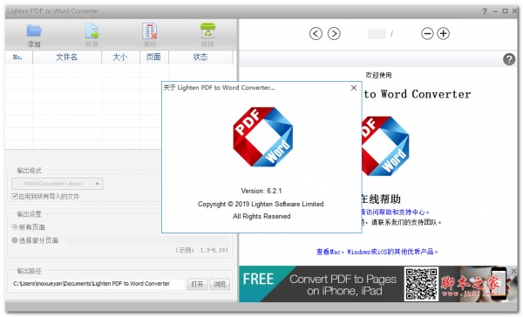Click the Version: 6.2.1 text

pos(261,191)
